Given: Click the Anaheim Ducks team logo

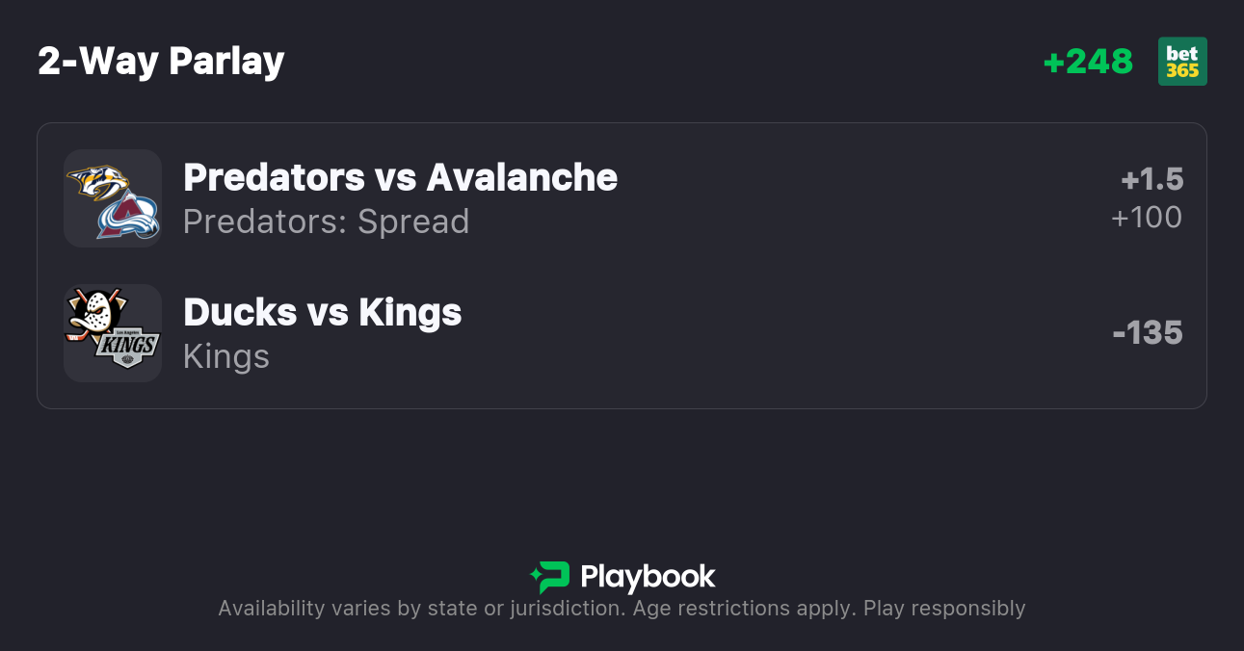Looking at the screenshot, I should [x=93, y=315].
